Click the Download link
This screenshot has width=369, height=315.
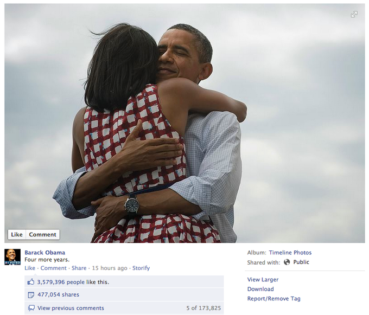pos(260,289)
